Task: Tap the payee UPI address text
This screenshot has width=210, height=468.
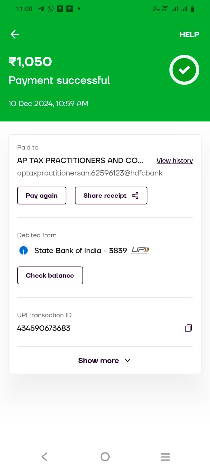Action: (x=90, y=173)
